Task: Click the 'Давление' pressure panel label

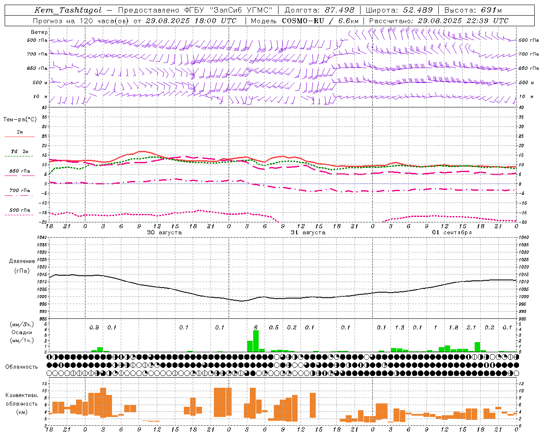Action: (22, 261)
